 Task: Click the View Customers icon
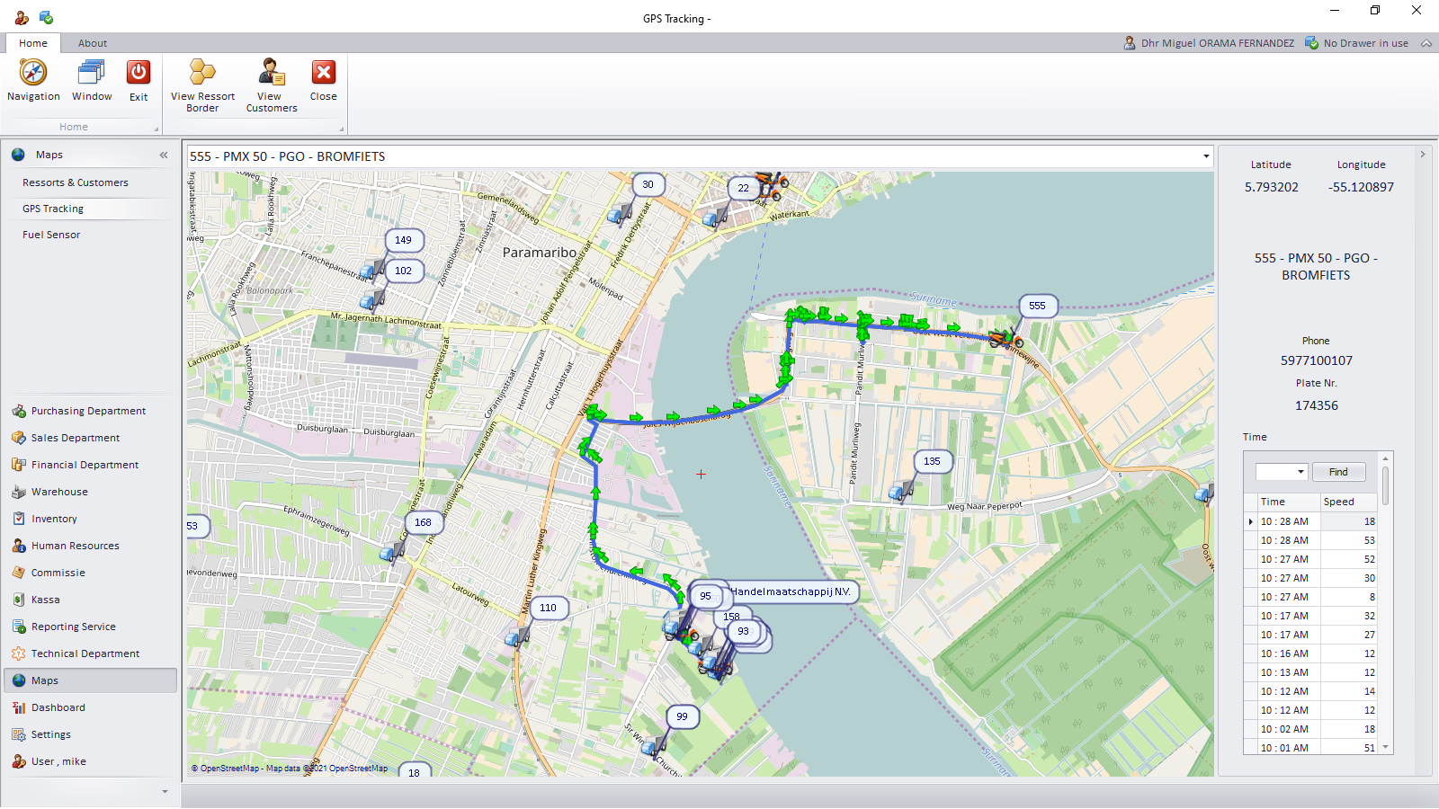[271, 73]
